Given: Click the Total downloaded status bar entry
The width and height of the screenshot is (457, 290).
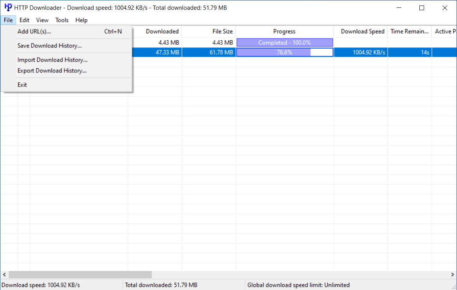Looking at the screenshot, I should 184,285.
